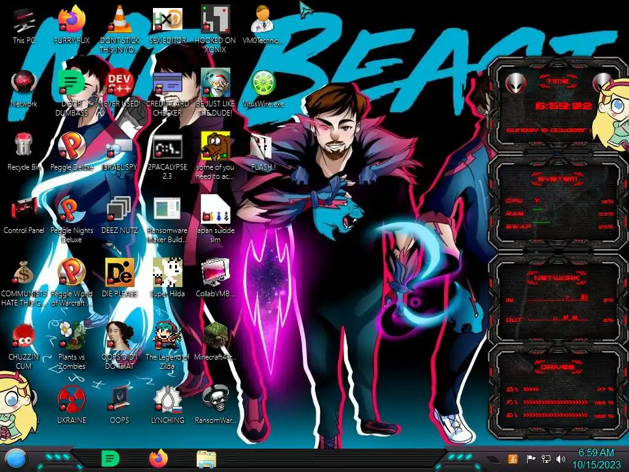The image size is (629, 472).
Task: Open the green app pinned in taskbar
Action: point(110,458)
